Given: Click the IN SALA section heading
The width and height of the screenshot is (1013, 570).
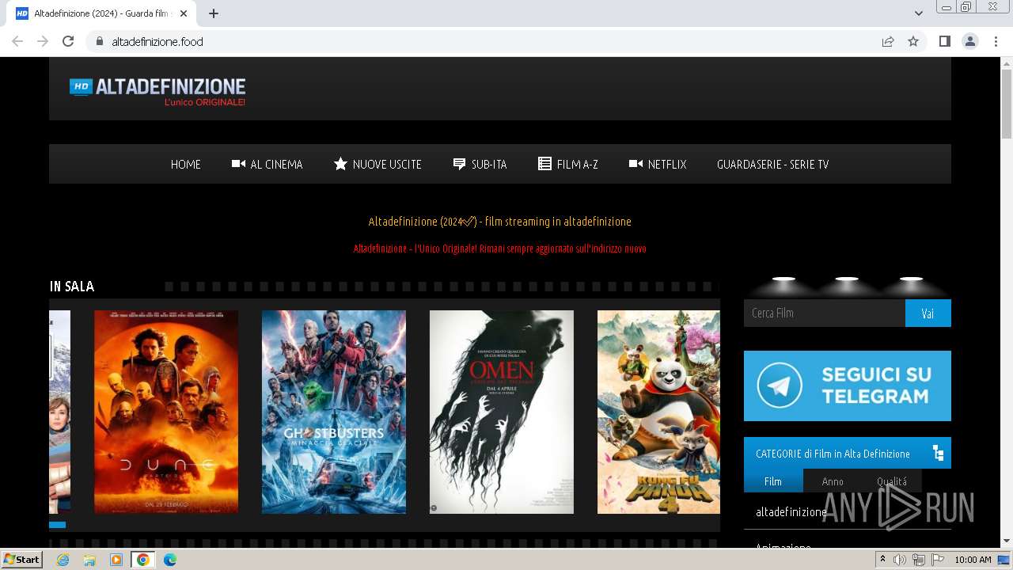Looking at the screenshot, I should (x=72, y=287).
